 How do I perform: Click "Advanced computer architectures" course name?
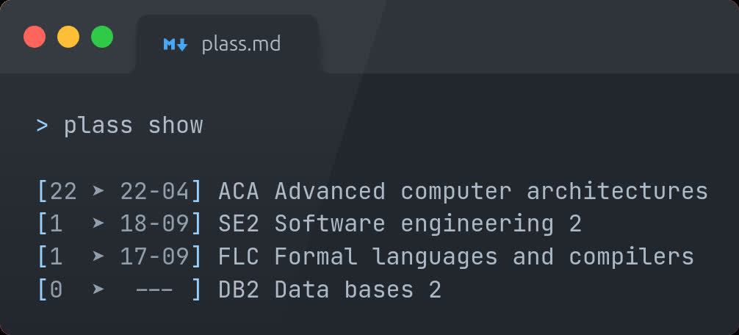click(x=491, y=192)
